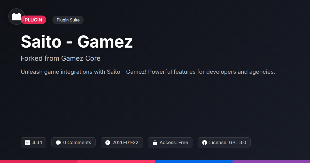Open the Plugin Suite tag
The height and width of the screenshot is (163, 310).
68,20
